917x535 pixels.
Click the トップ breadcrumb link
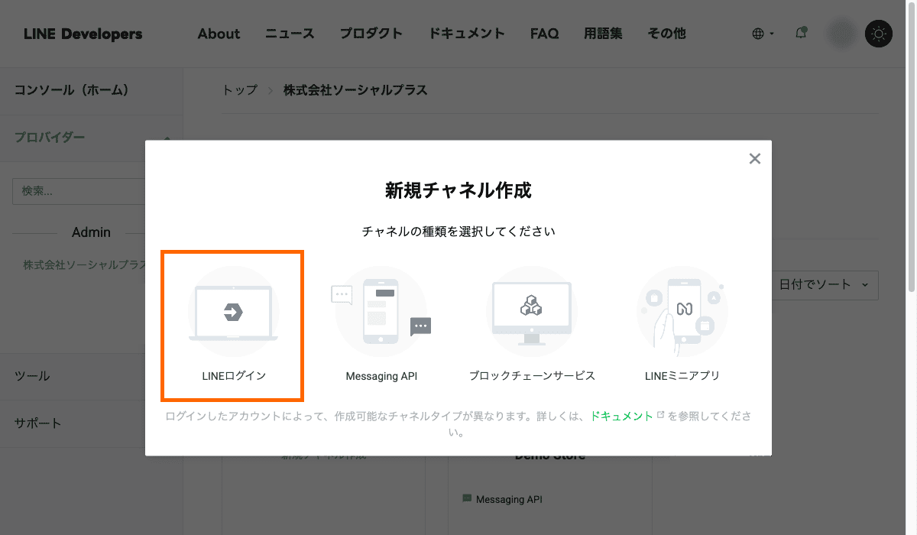point(239,90)
